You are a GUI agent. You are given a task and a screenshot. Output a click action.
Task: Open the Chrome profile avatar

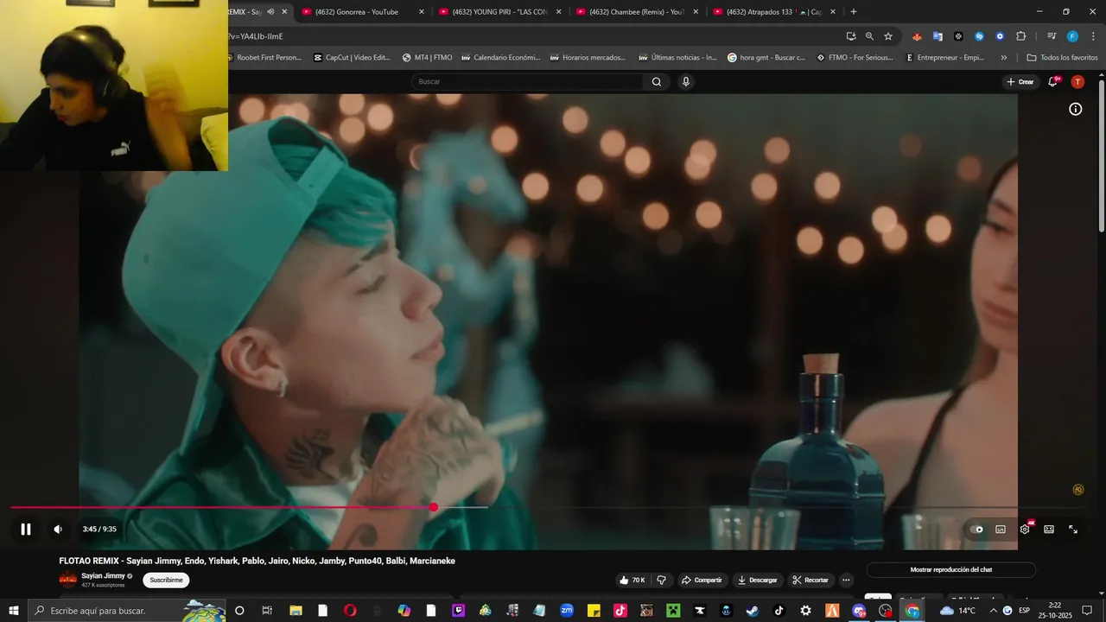[1072, 36]
